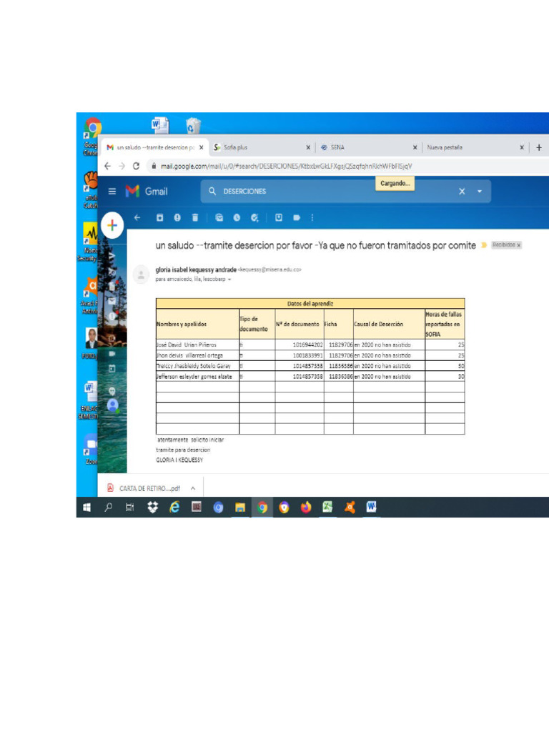Click the Gmail compose plus button
The width and height of the screenshot is (549, 732).
tap(112, 225)
